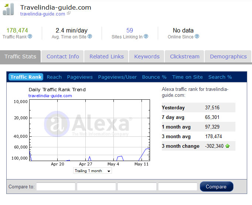
Task: Open the Related Links tab
Action: [x=106, y=57]
